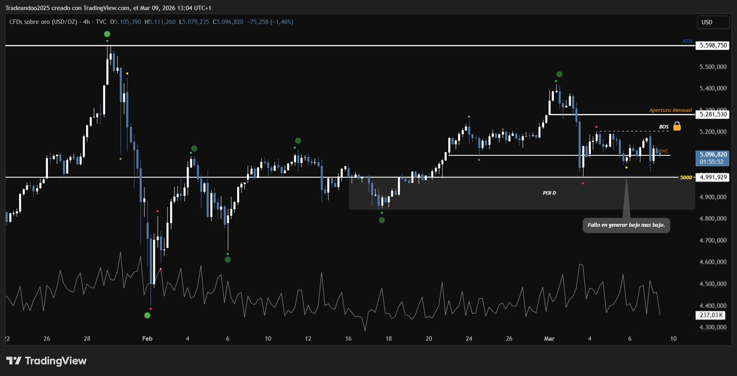Click the 4.600,000 price scale label
Image resolution: width=737 pixels, height=376 pixels.
pyautogui.click(x=713, y=263)
